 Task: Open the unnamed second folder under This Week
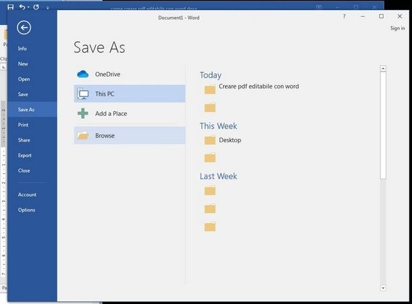(210, 158)
